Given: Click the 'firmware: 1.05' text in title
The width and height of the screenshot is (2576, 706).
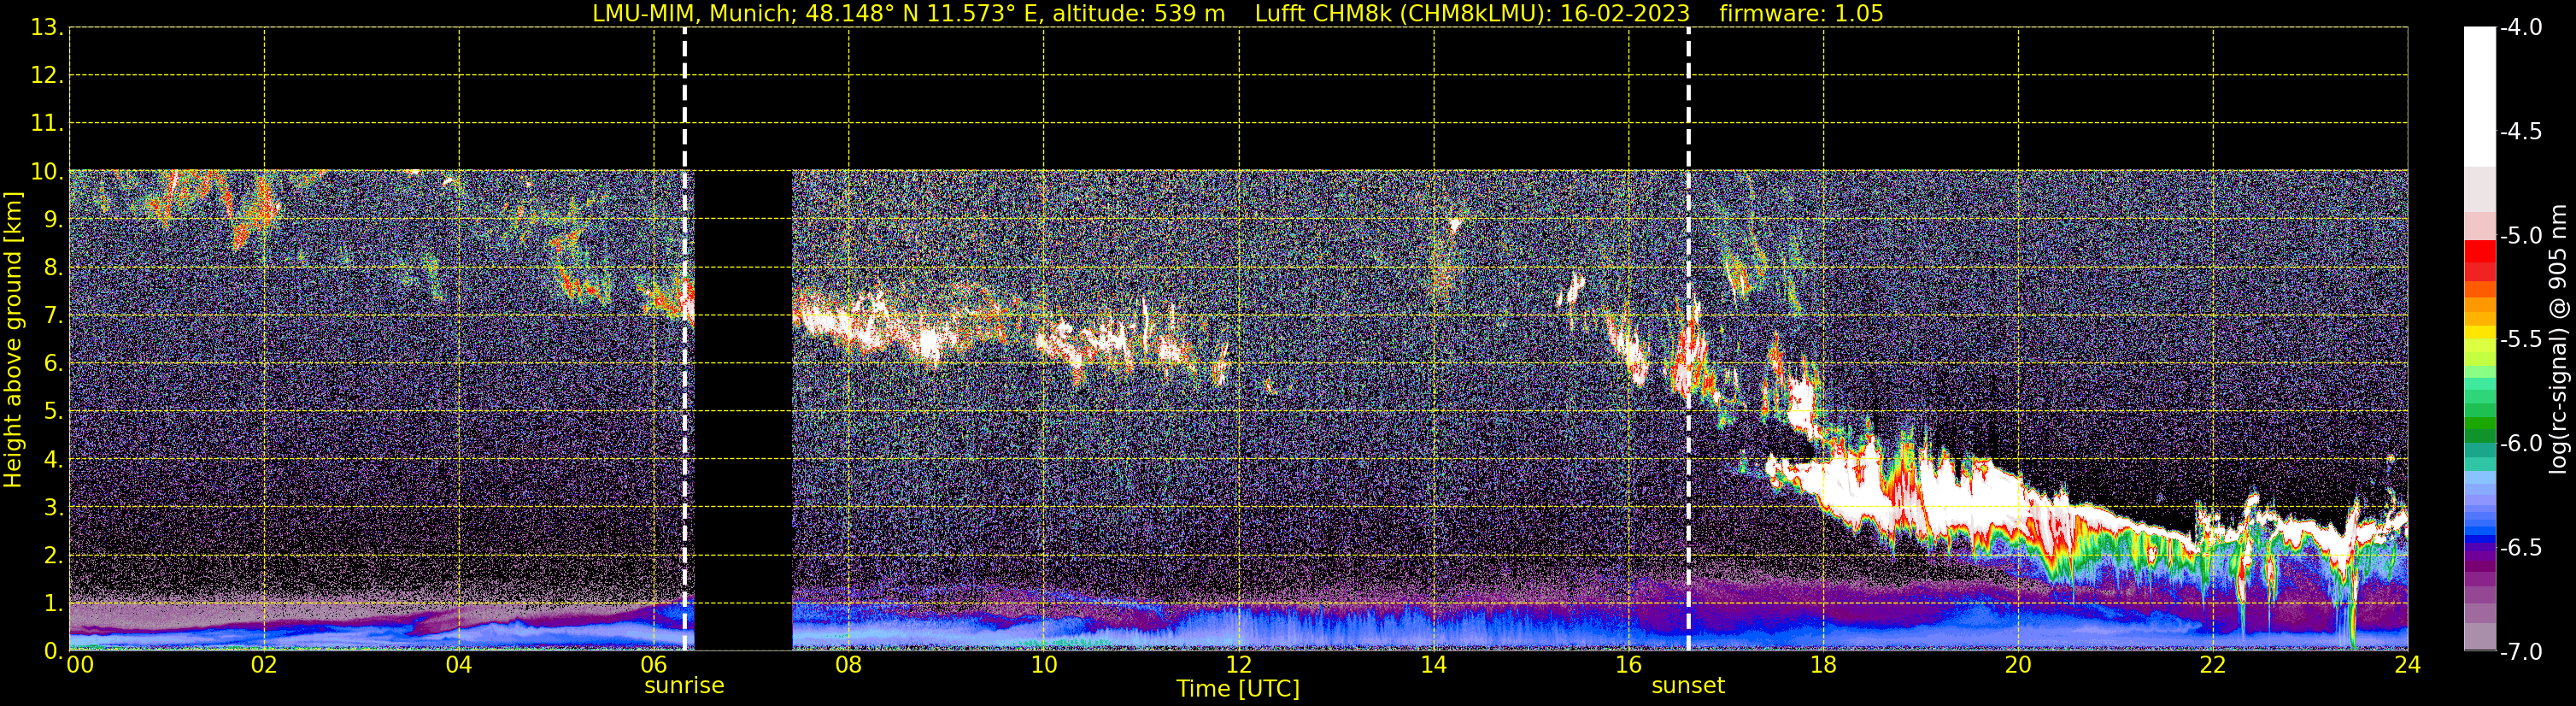Looking at the screenshot, I should (x=1801, y=14).
